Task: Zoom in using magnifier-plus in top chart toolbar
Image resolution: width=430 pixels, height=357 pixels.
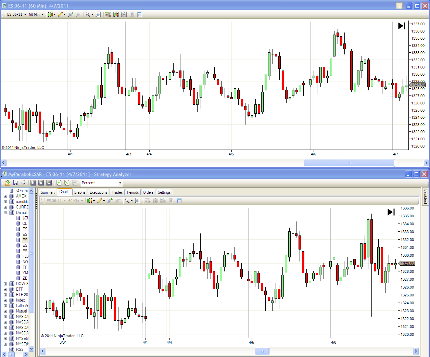Action: (x=71, y=14)
